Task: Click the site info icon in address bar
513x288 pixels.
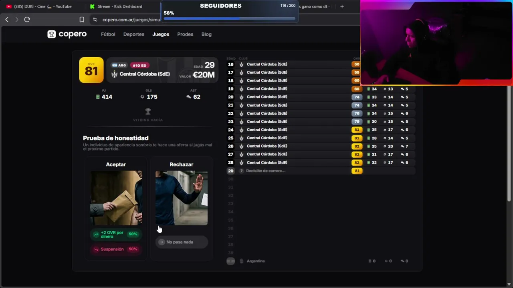Action: [95, 20]
